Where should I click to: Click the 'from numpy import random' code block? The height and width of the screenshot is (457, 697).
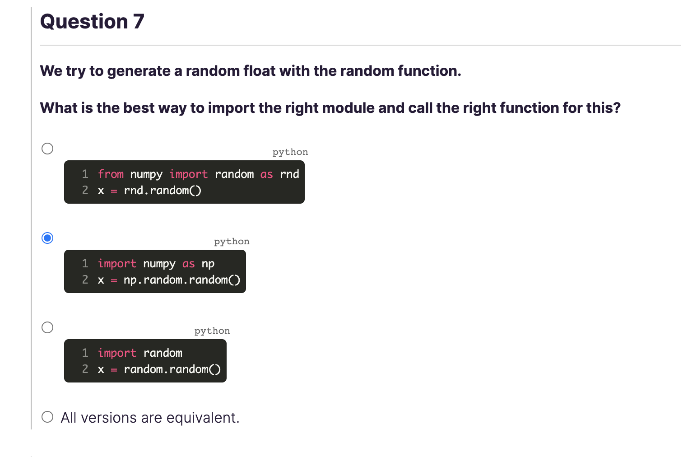pos(184,182)
